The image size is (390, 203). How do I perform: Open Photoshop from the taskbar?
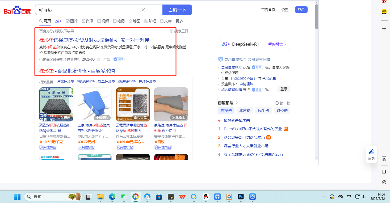[241, 197]
